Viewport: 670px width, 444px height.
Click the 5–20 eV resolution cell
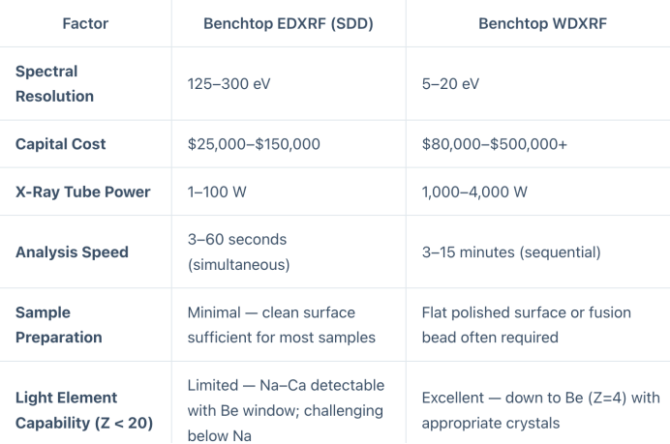[x=451, y=84]
